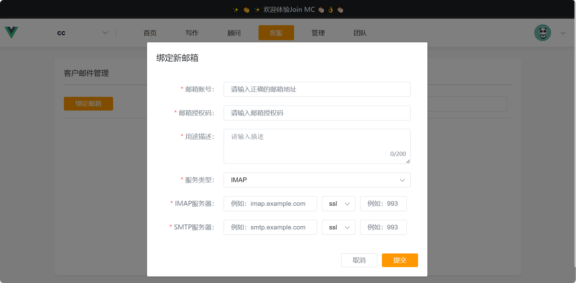Click the 邮箱授权码 authorization code field

pos(317,113)
